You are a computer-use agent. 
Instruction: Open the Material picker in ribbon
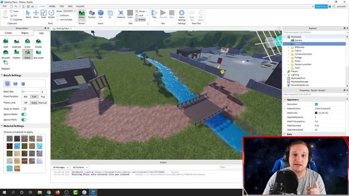pos(121,15)
